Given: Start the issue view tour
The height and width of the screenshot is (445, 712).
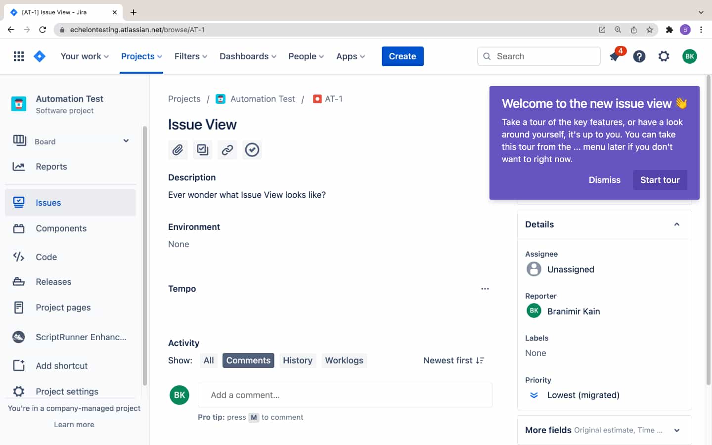Looking at the screenshot, I should (660, 179).
